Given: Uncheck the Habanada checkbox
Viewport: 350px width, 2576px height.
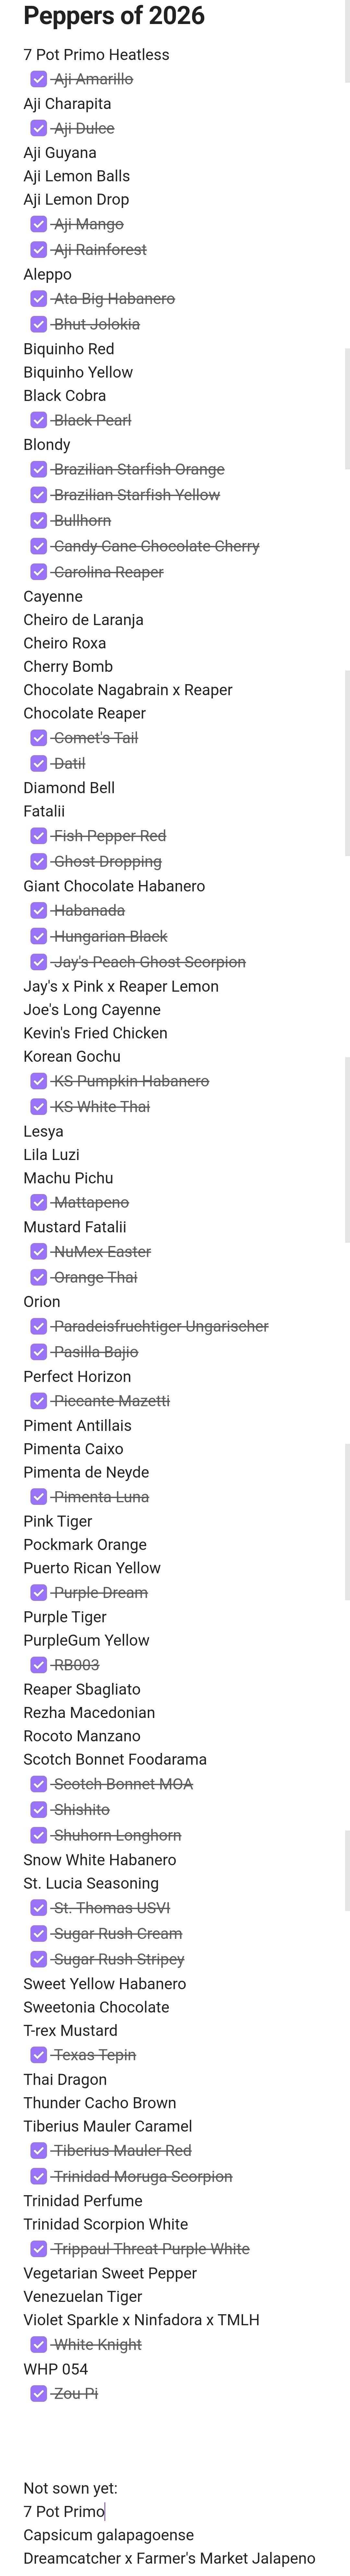Looking at the screenshot, I should click(x=38, y=910).
